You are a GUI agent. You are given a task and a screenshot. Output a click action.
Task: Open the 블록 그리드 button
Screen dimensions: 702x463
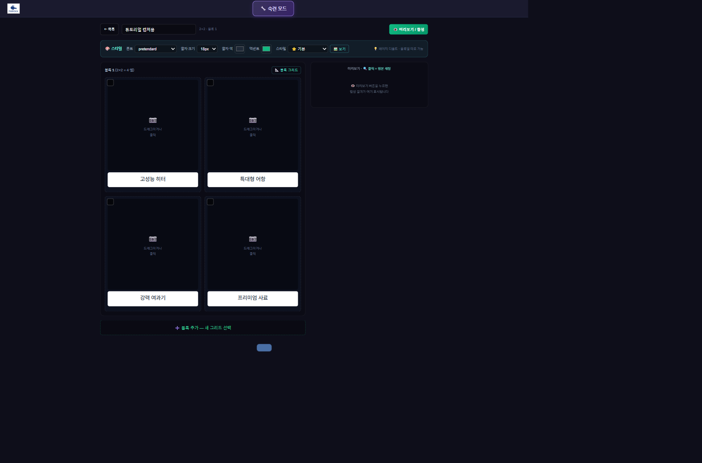click(x=286, y=70)
